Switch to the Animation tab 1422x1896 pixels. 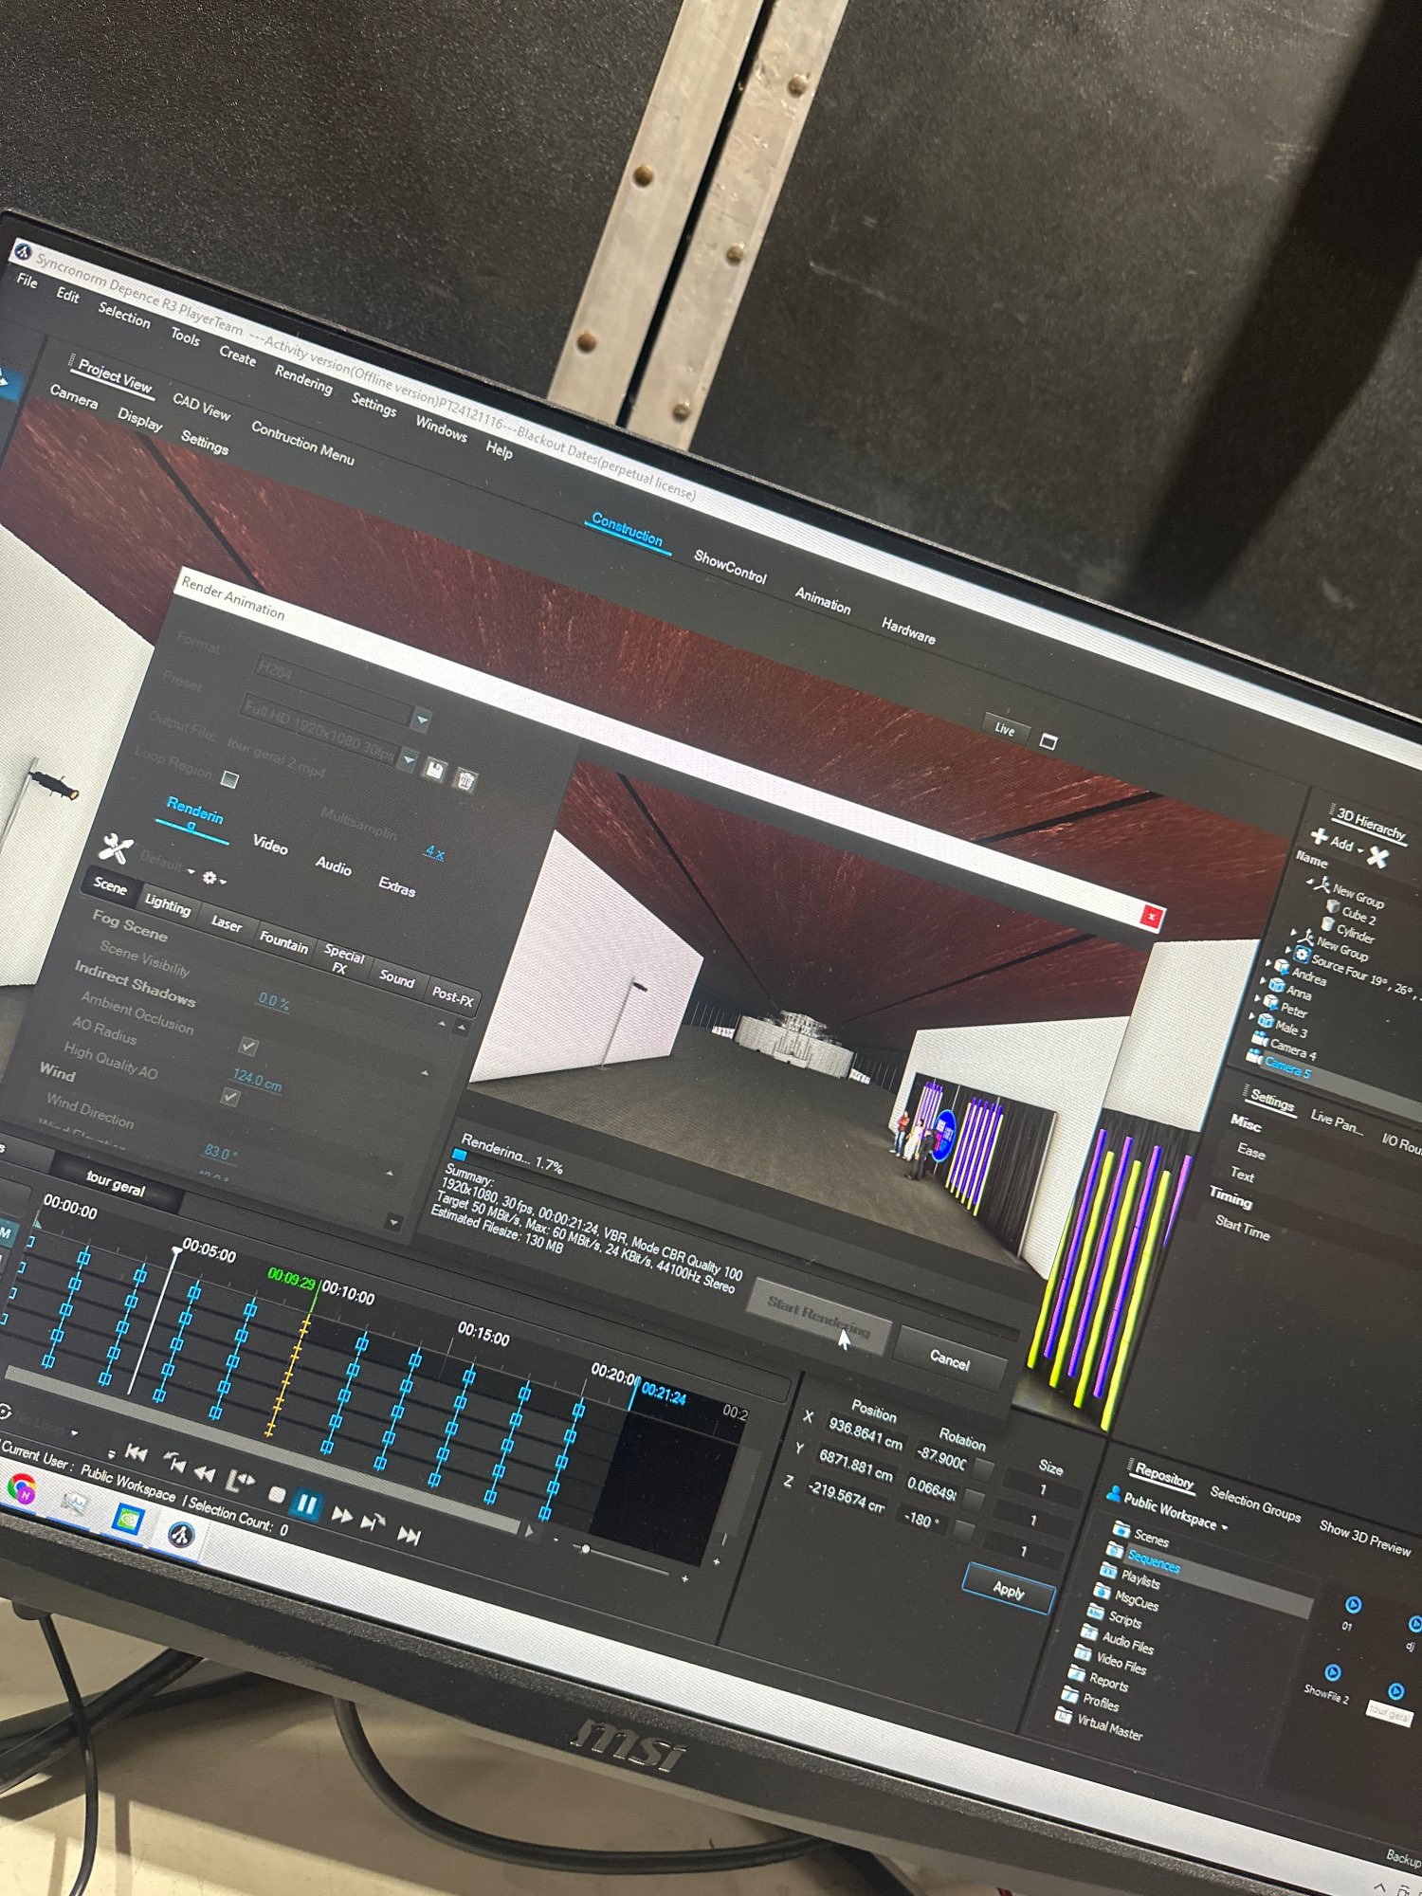[823, 600]
